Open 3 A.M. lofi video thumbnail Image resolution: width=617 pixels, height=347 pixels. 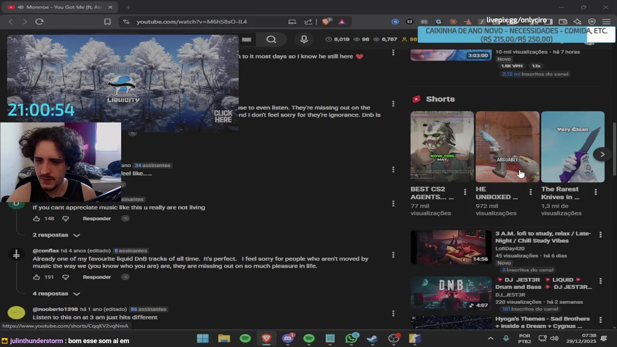[451, 247]
